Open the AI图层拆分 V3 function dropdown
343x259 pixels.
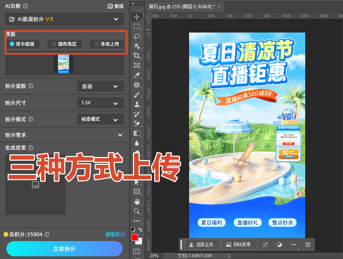click(64, 19)
